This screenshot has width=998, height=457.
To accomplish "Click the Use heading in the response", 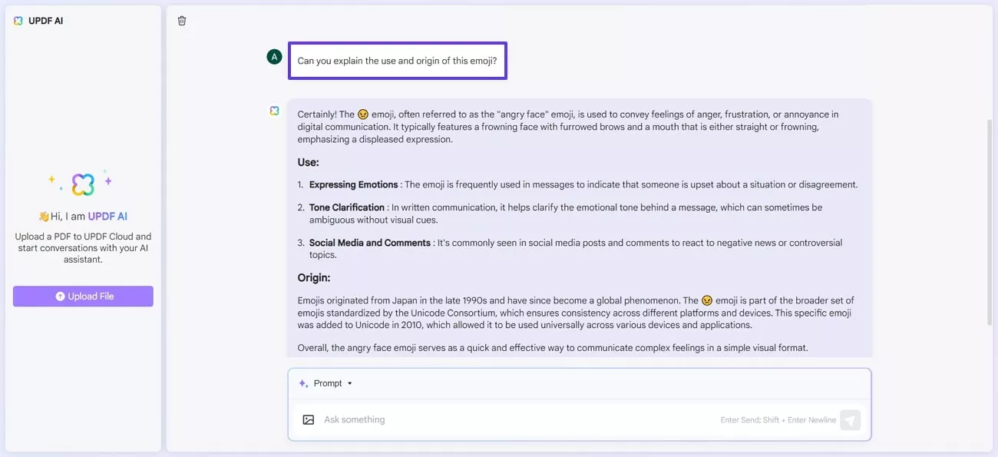I will pos(307,162).
